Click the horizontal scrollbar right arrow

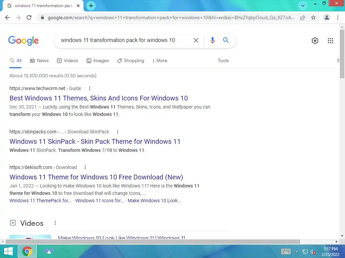(x=337, y=242)
